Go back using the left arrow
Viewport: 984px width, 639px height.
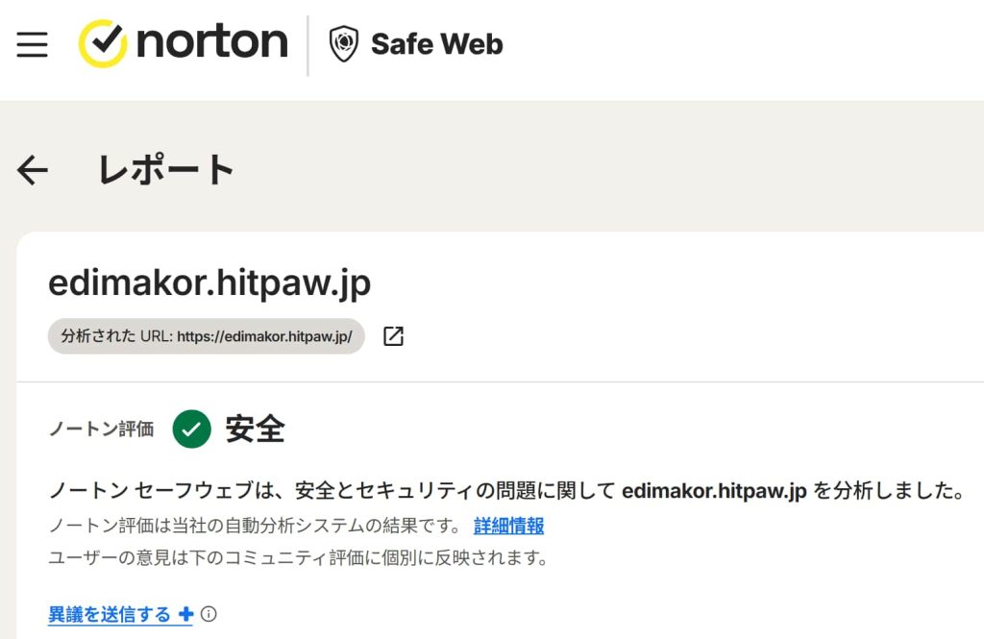33,171
